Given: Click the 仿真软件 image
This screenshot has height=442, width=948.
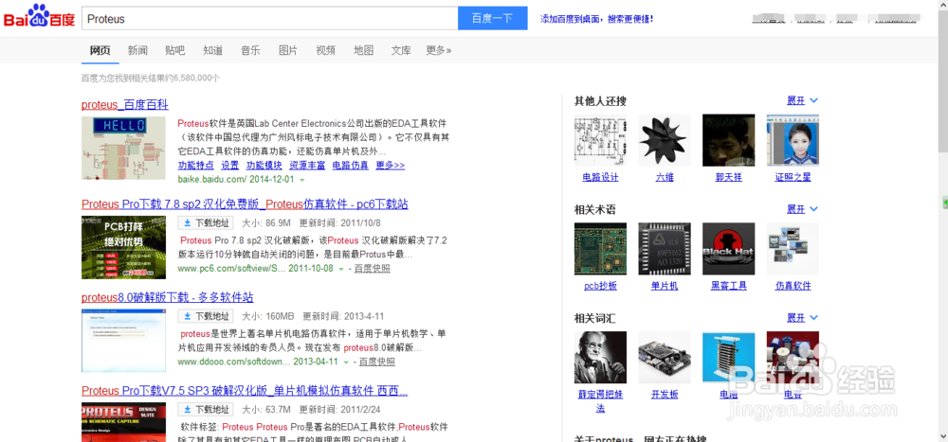Looking at the screenshot, I should click(793, 249).
